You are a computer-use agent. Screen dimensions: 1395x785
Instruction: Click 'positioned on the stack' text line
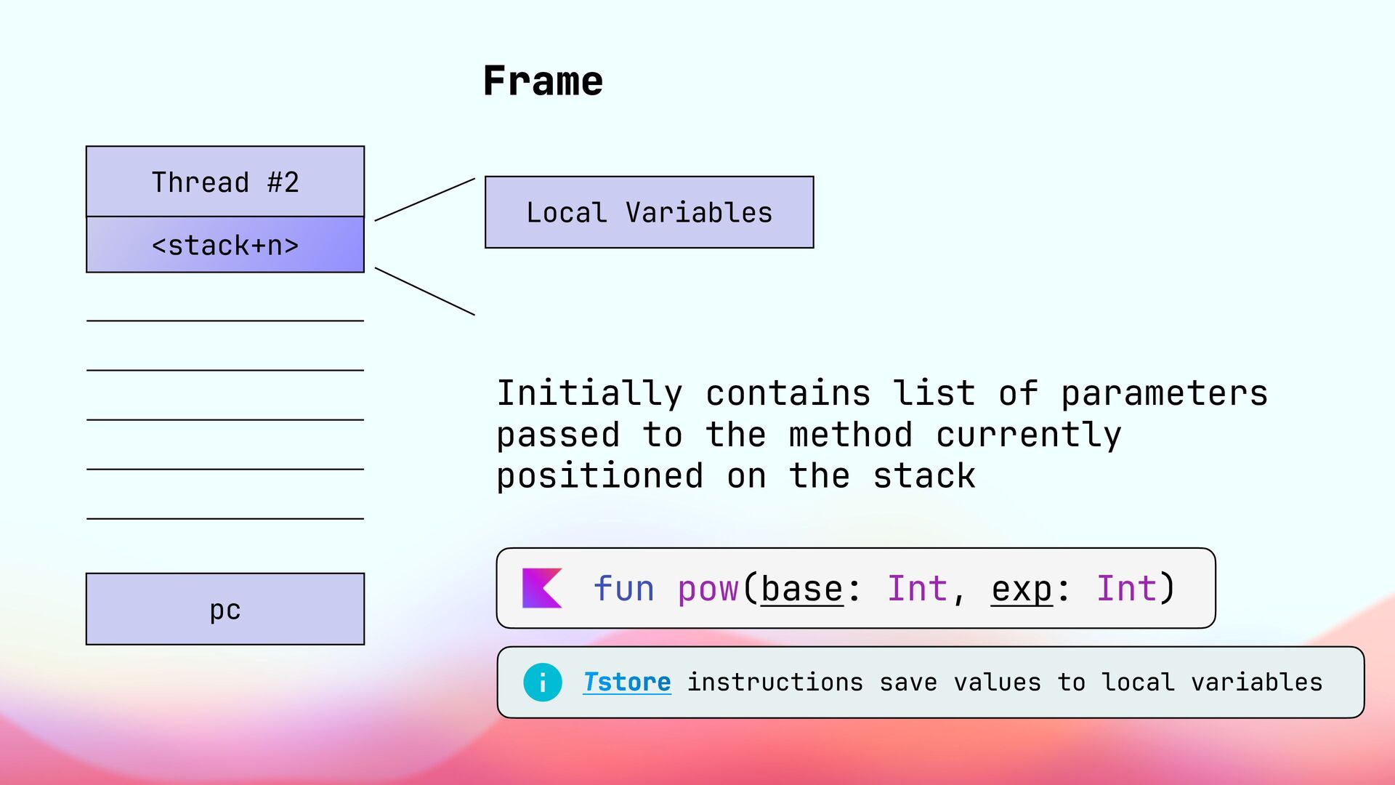(736, 476)
